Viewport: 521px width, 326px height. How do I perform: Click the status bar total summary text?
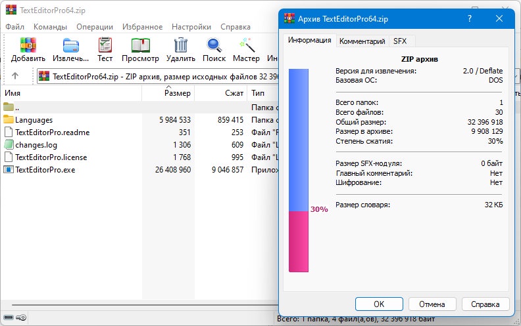click(356, 319)
